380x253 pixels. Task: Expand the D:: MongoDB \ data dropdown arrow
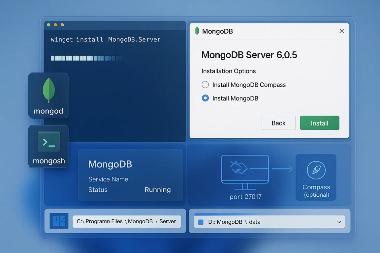[339, 222]
